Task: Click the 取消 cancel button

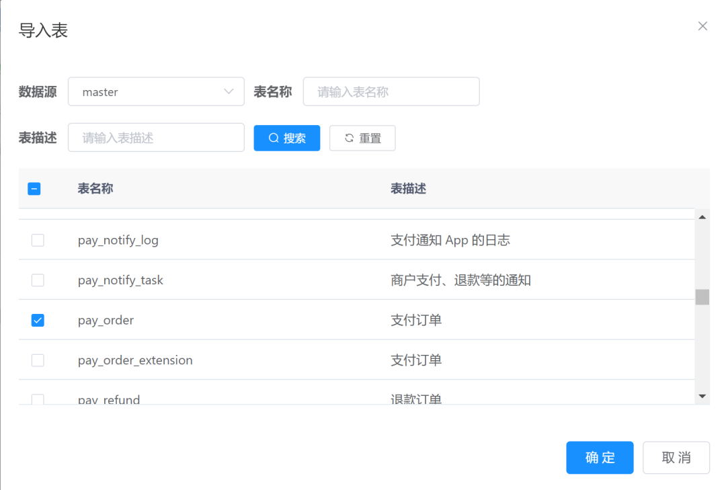Action: (676, 457)
